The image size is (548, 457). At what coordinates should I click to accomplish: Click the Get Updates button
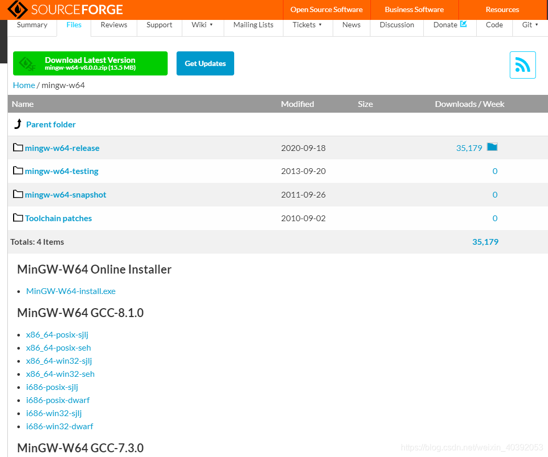coord(205,63)
